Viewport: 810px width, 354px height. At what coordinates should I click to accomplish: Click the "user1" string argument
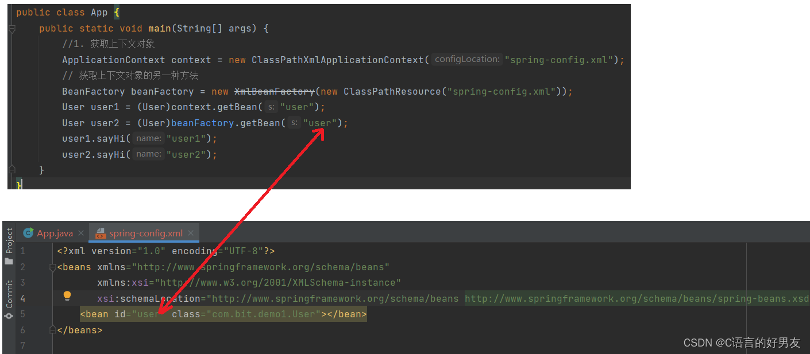pos(186,138)
